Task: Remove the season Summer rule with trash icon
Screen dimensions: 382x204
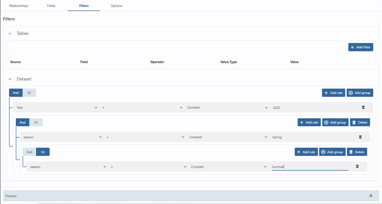Action: pyautogui.click(x=357, y=167)
